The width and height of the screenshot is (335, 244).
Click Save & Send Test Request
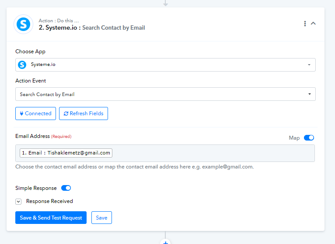click(x=51, y=217)
